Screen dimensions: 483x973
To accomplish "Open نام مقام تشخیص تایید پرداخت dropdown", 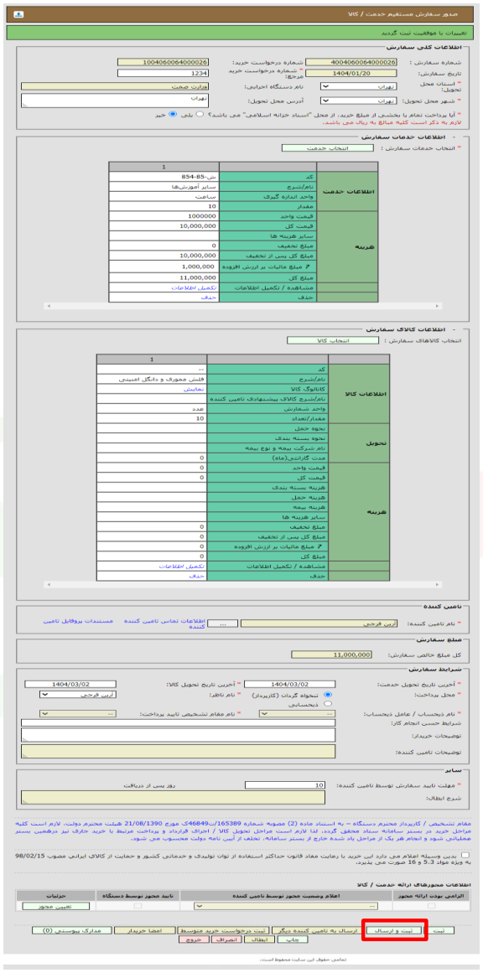I will coord(78,714).
